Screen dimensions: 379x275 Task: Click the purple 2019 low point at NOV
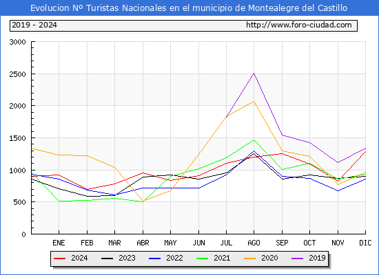tap(338, 162)
